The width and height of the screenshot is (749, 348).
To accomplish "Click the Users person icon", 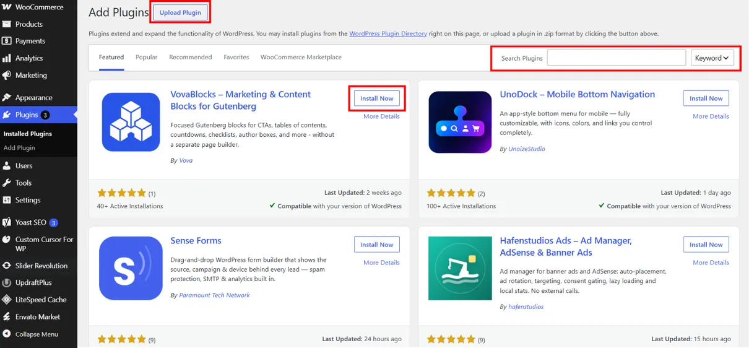I will click(6, 165).
